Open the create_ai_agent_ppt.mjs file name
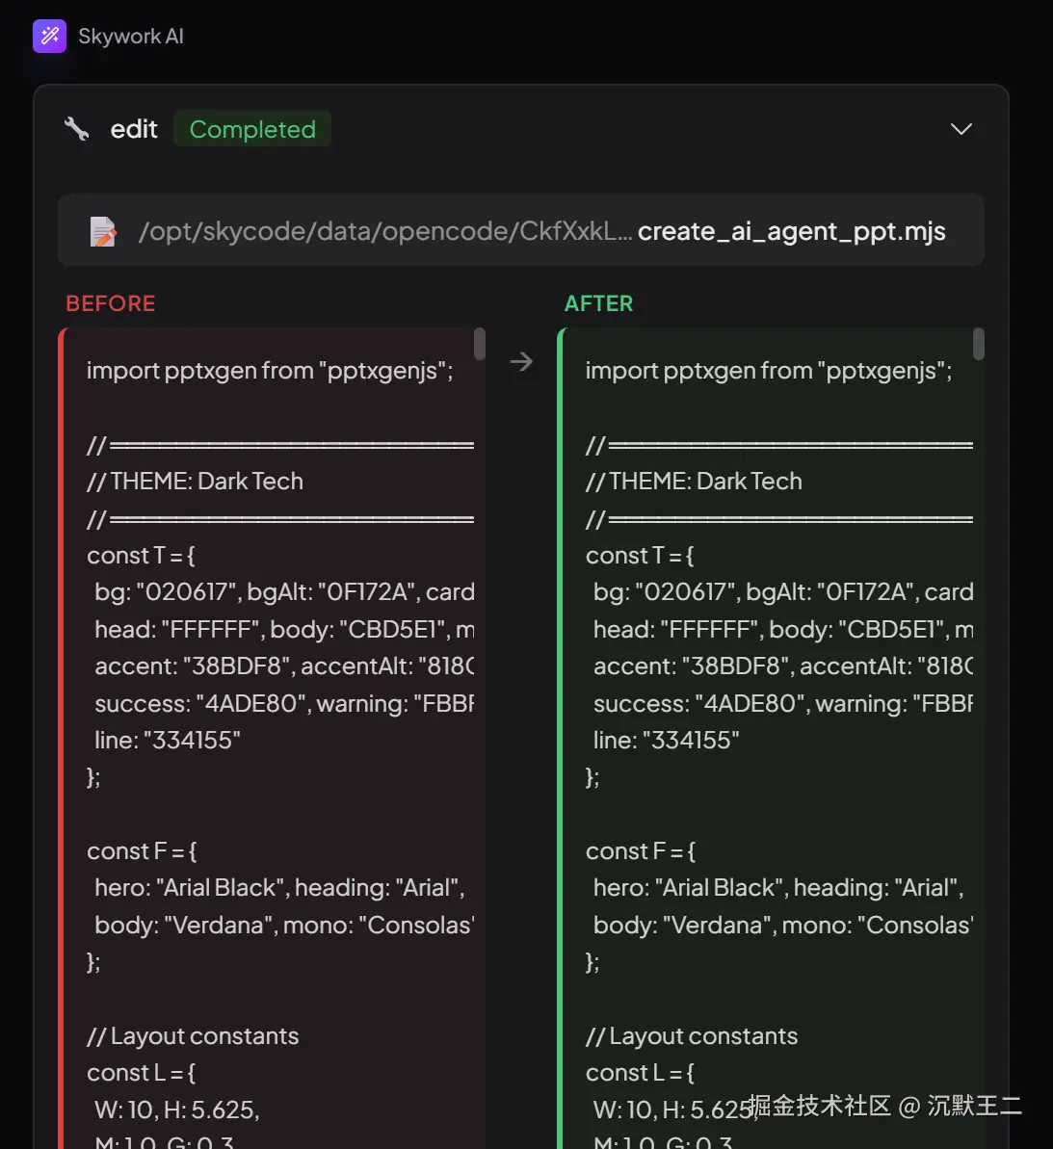This screenshot has height=1149, width=1053. pyautogui.click(x=791, y=231)
